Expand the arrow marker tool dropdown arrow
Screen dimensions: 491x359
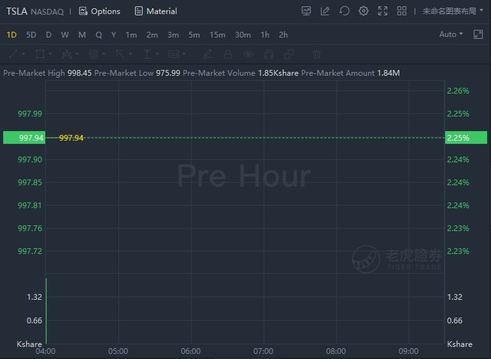click(x=131, y=54)
